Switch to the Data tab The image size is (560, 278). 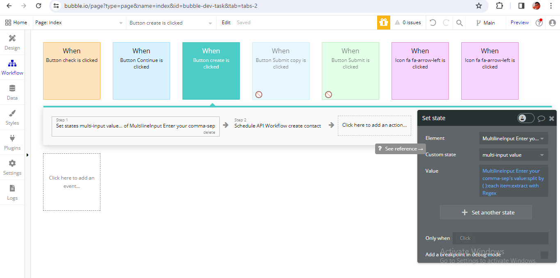point(12,93)
